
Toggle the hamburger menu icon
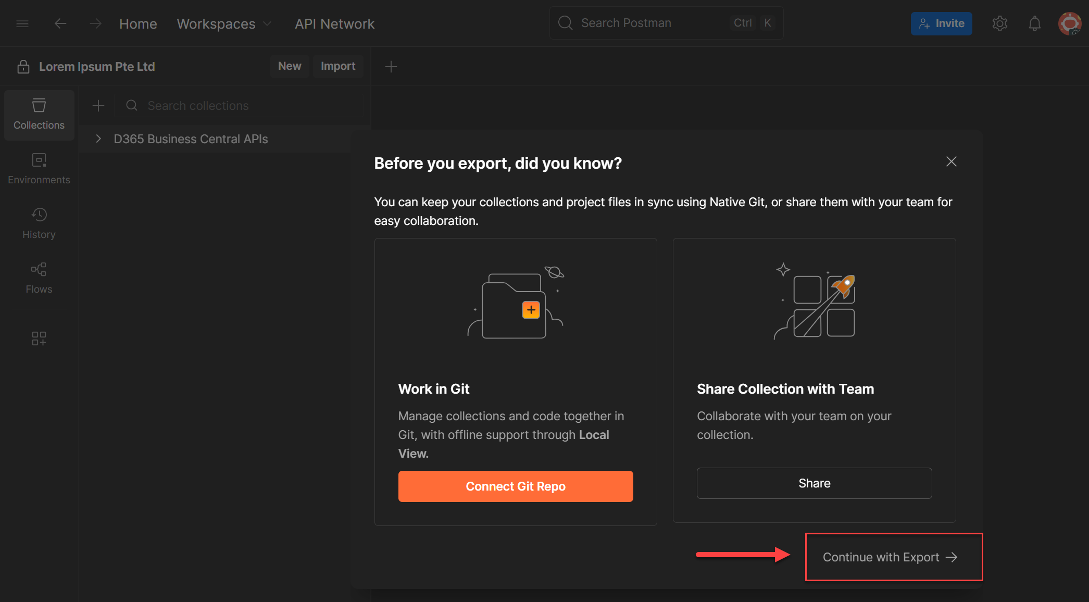pyautogui.click(x=22, y=23)
